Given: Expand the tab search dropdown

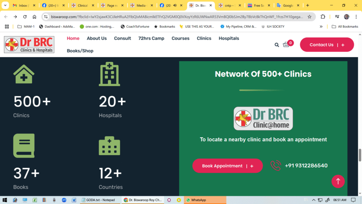Looking at the screenshot, I should (5, 5).
